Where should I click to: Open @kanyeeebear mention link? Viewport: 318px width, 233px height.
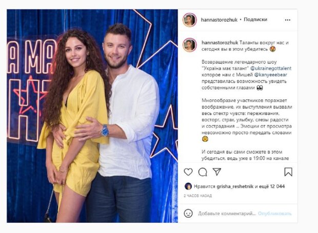pos(270,75)
